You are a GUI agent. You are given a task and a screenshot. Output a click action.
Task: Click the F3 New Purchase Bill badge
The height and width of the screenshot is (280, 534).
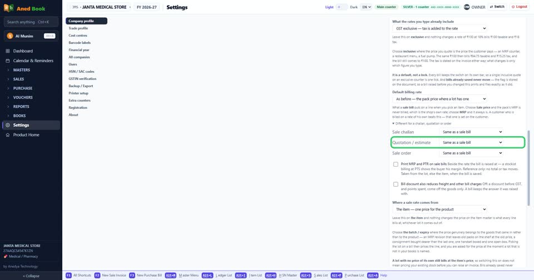pos(132,275)
